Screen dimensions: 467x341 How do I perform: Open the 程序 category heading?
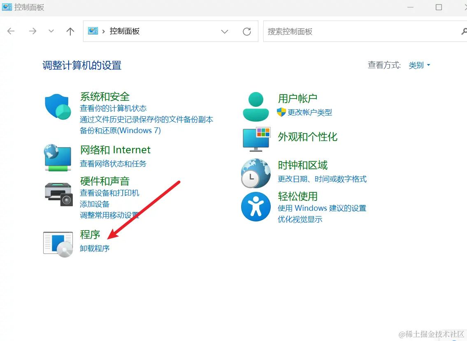[x=90, y=235]
